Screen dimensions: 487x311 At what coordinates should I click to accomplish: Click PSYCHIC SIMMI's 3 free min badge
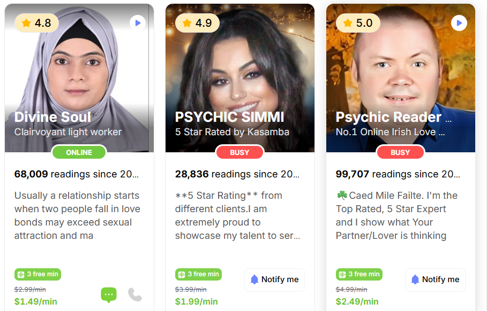198,274
